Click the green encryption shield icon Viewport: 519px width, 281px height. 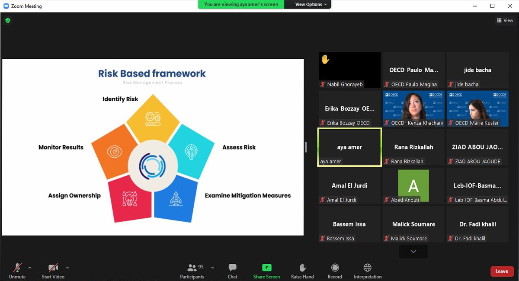coord(7,20)
